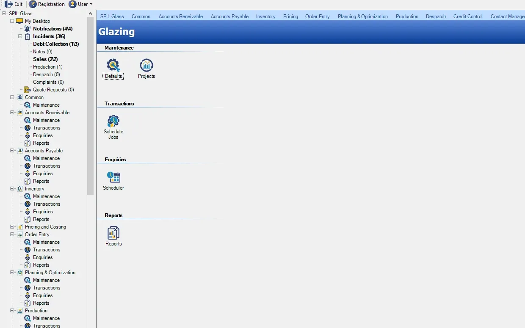The width and height of the screenshot is (525, 328).
Task: Collapse the Inventory tree node
Action: point(12,189)
